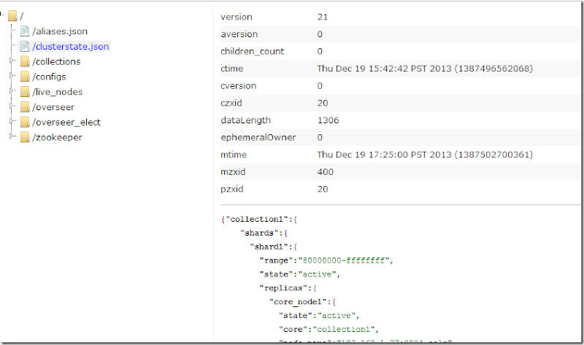The width and height of the screenshot is (584, 345).
Task: Click the /zookeeper folder icon
Action: [26, 137]
